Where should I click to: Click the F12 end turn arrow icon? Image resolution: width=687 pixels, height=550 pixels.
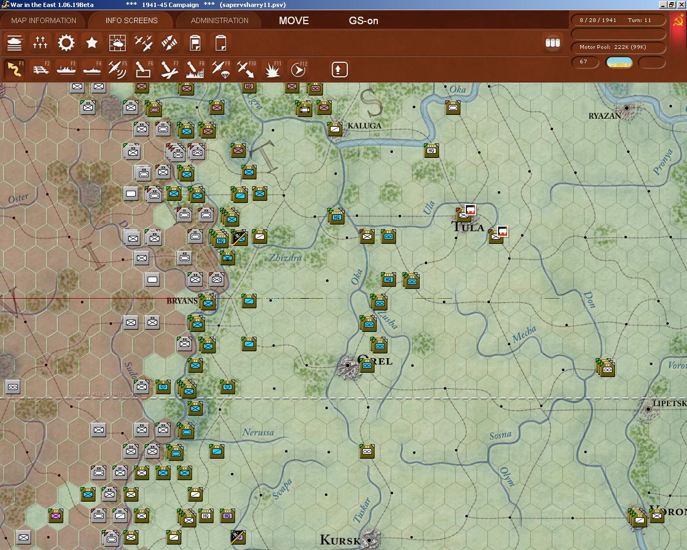point(298,69)
